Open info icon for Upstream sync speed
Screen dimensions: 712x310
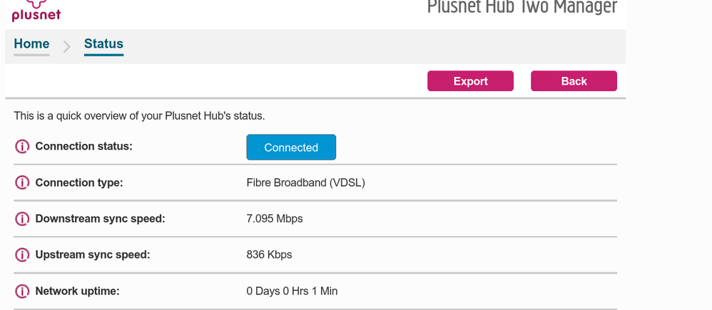pyautogui.click(x=22, y=255)
